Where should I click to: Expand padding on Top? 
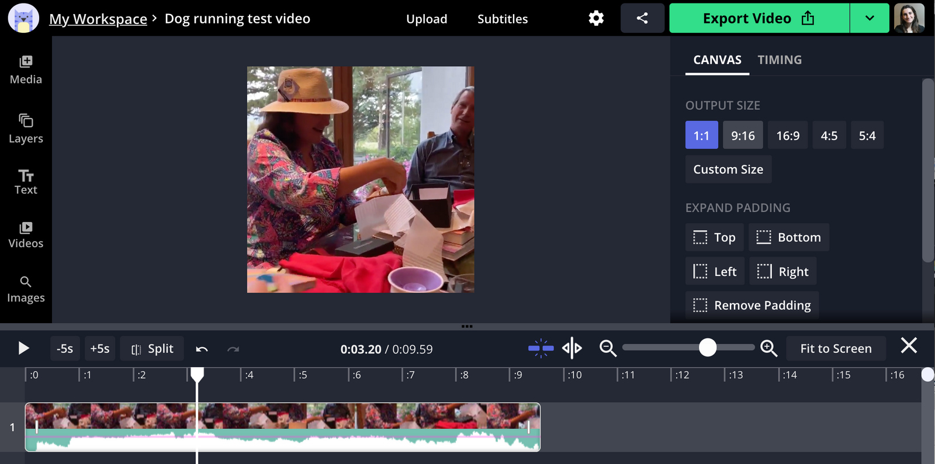coord(714,237)
